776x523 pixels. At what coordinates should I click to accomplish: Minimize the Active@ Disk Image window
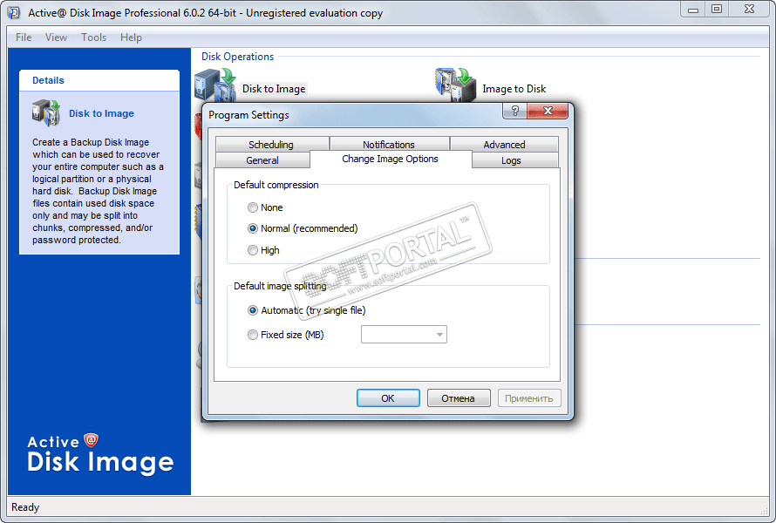(x=693, y=10)
